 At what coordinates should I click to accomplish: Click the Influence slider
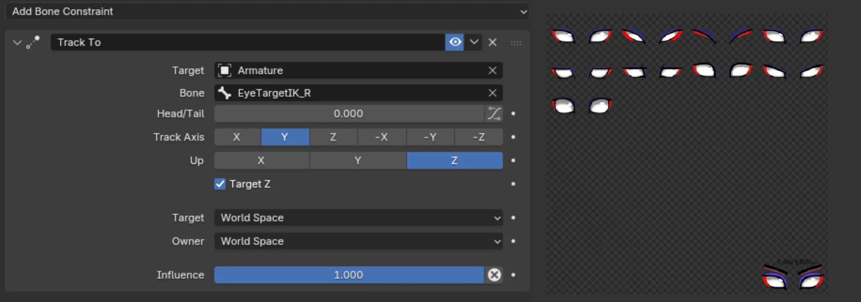pos(349,275)
